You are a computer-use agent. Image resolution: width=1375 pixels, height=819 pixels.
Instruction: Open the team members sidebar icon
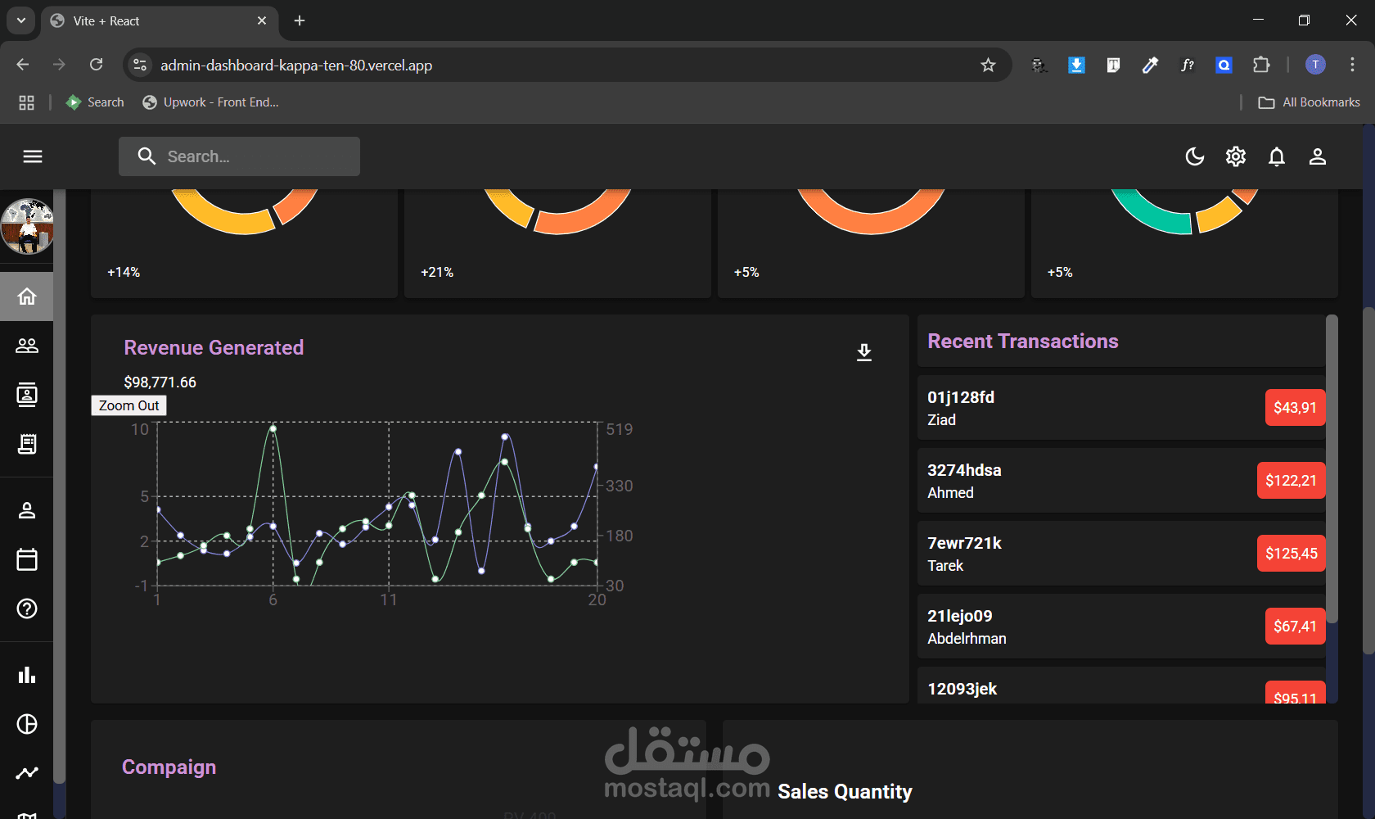[x=27, y=346]
